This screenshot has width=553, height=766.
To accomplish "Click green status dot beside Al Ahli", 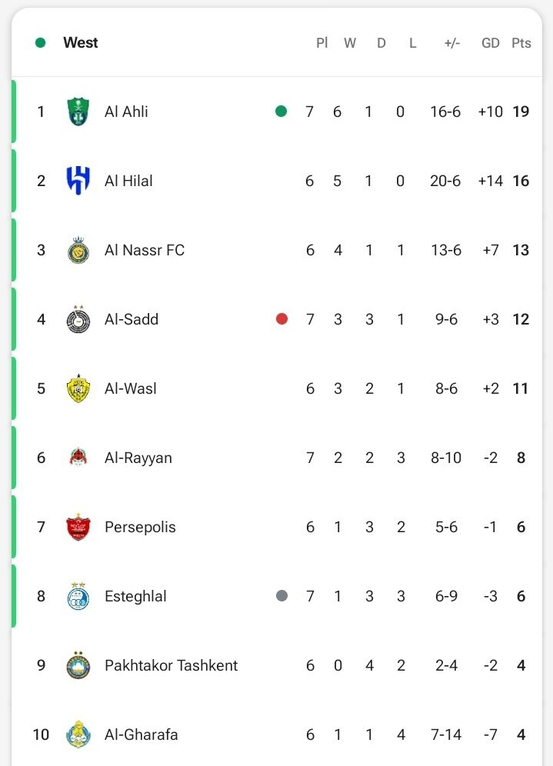I will 281,112.
